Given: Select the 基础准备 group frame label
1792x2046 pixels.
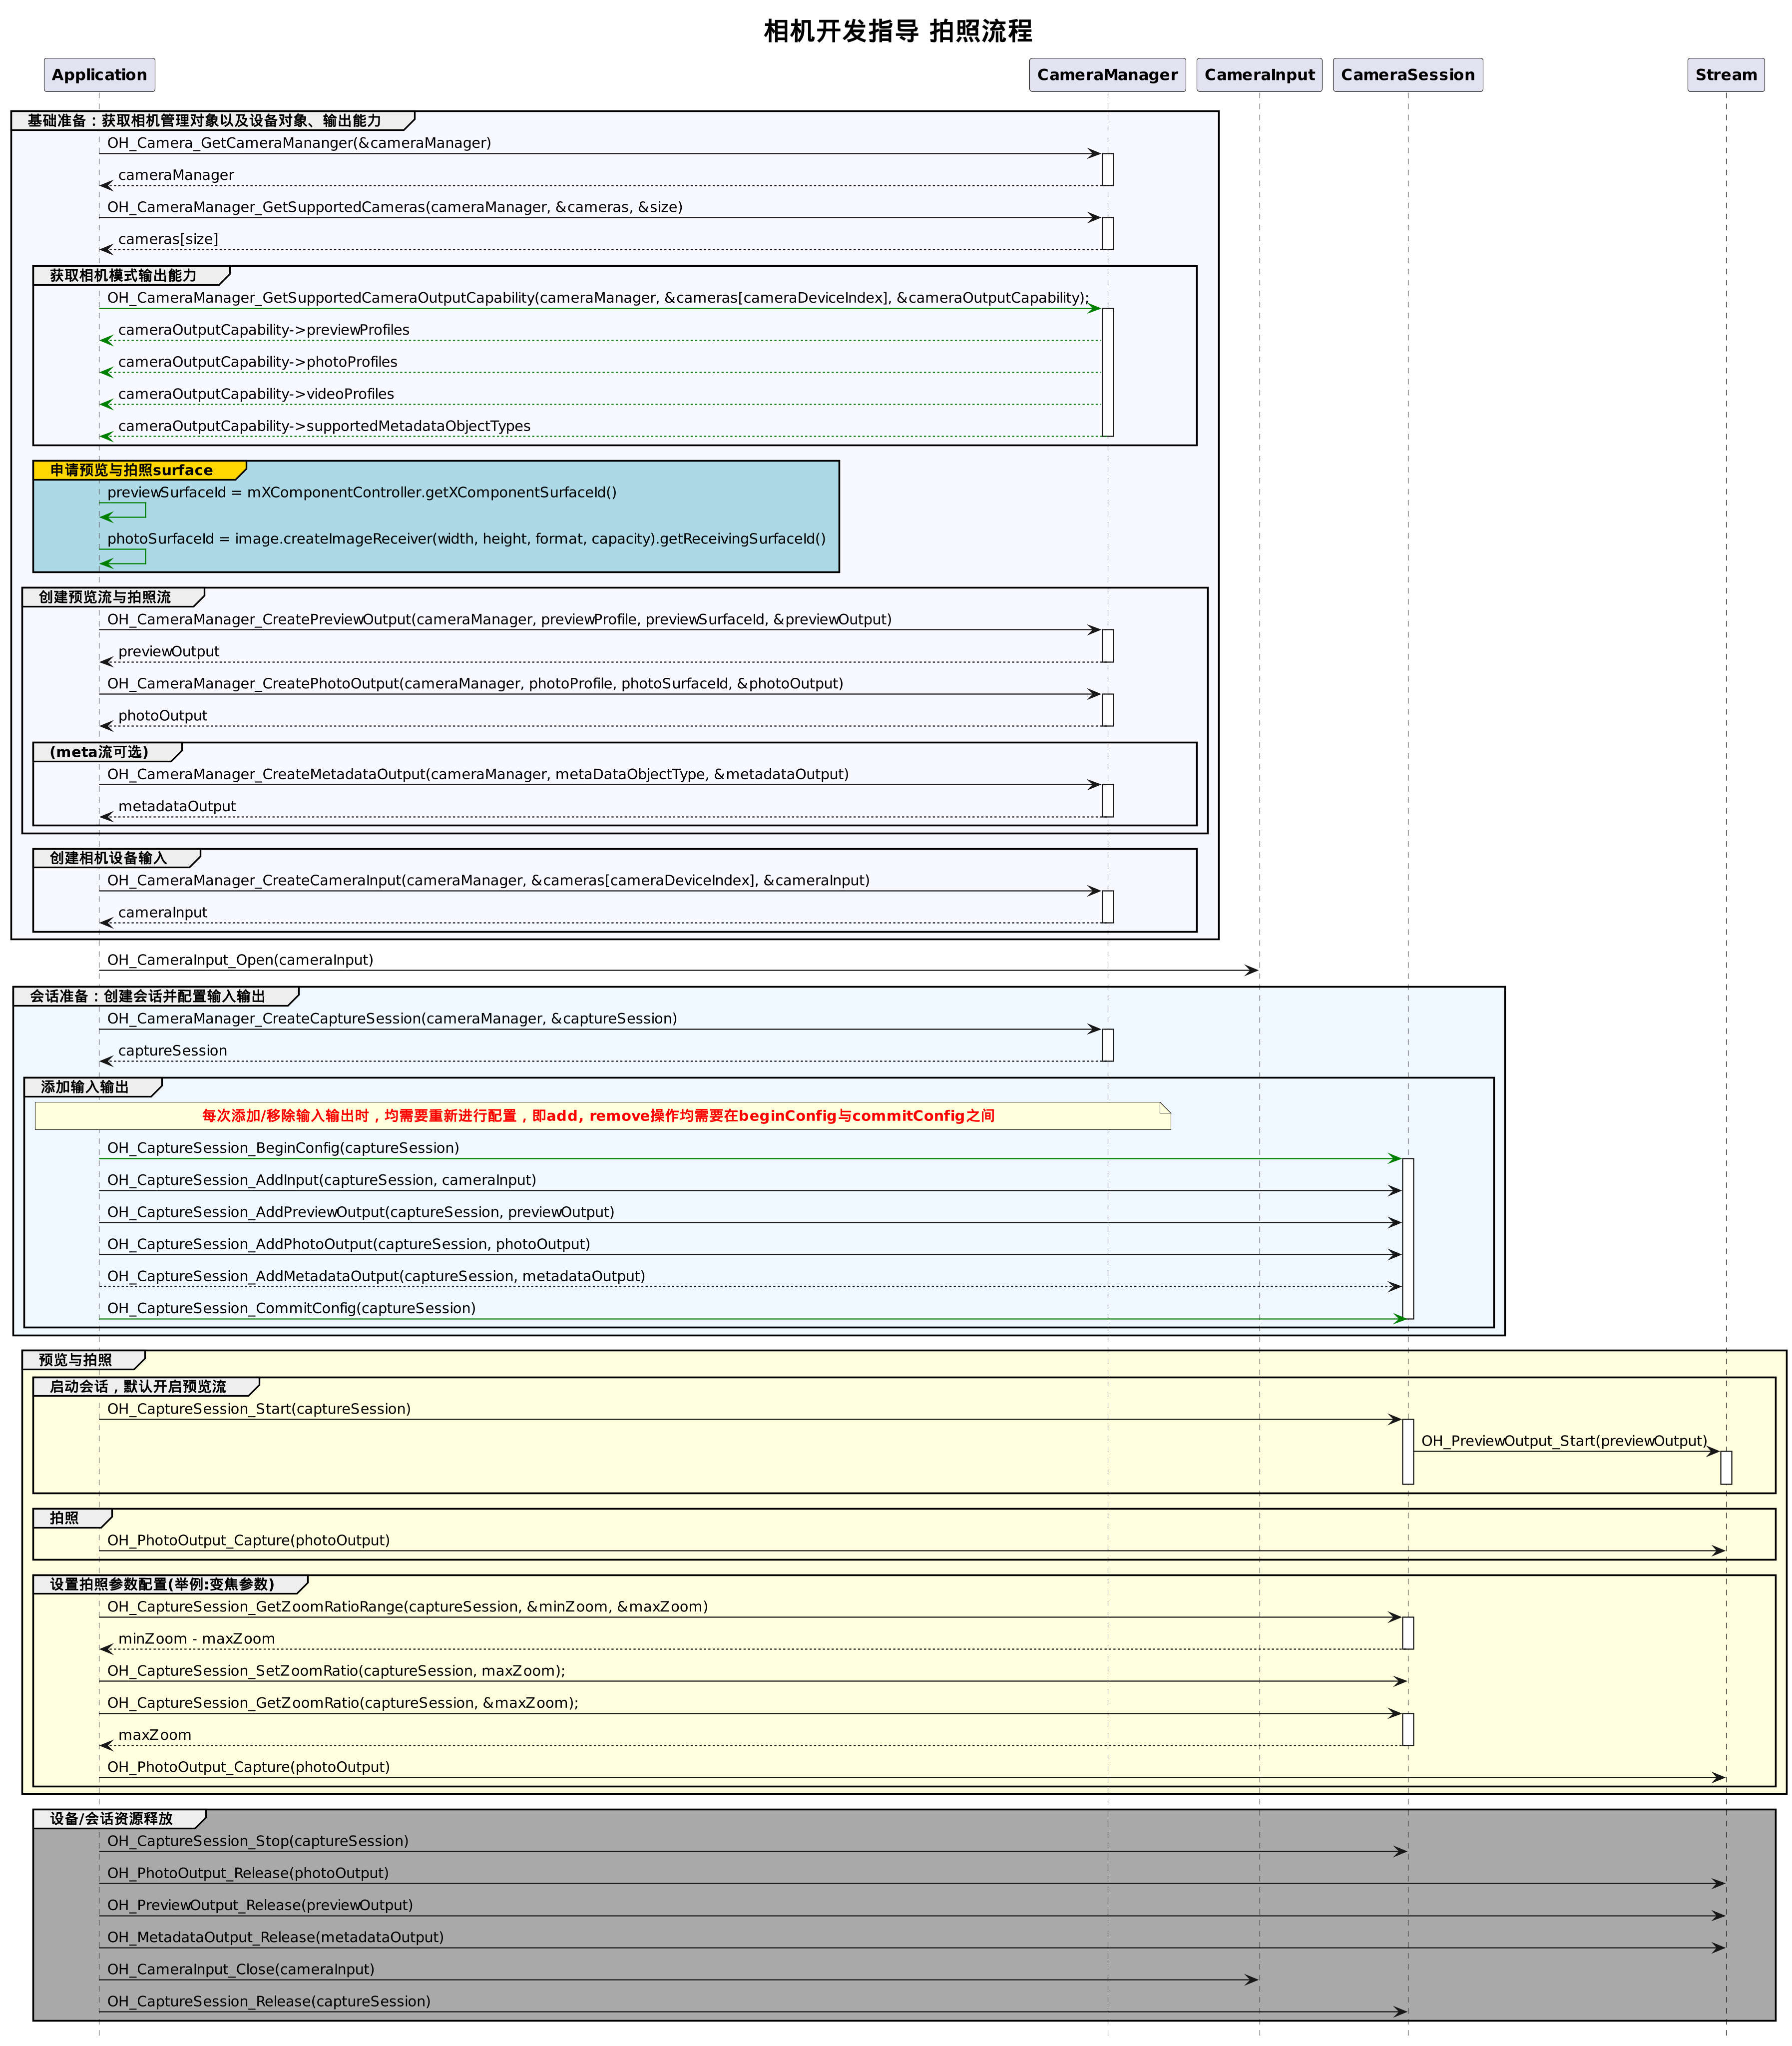Looking at the screenshot, I should (204, 121).
